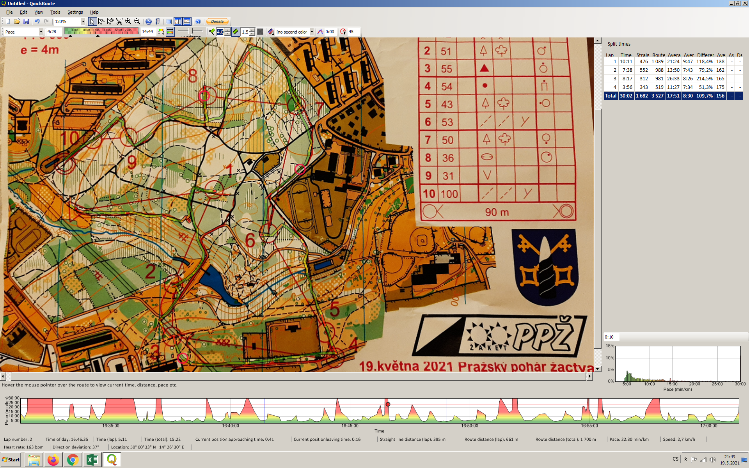
Task: Activate the zoom in magnifier
Action: coord(128,21)
